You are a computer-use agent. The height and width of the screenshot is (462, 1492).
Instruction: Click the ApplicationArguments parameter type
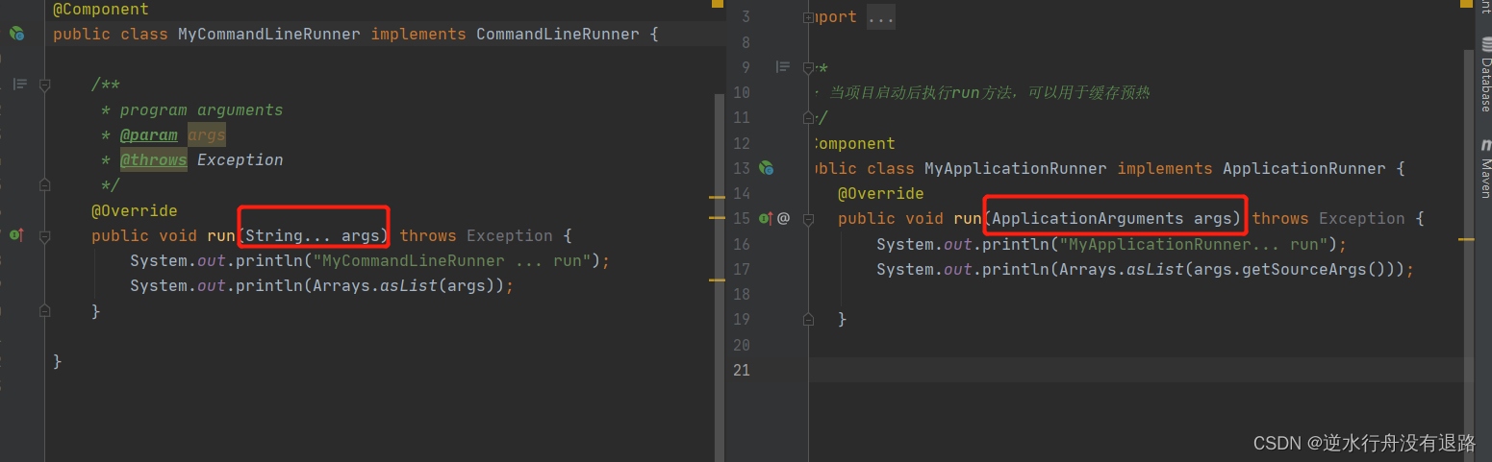point(1088,219)
